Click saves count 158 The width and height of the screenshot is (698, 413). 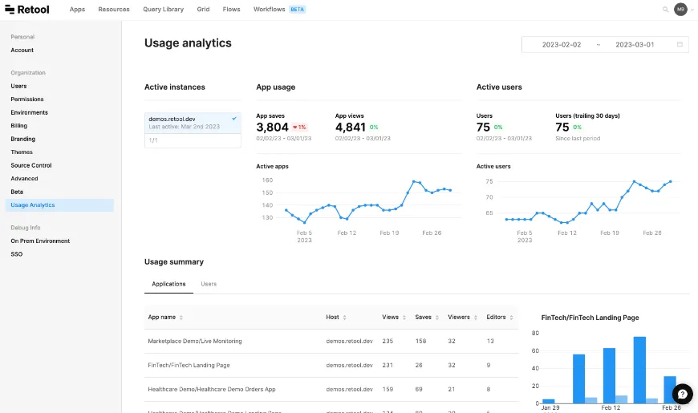[x=420, y=342]
